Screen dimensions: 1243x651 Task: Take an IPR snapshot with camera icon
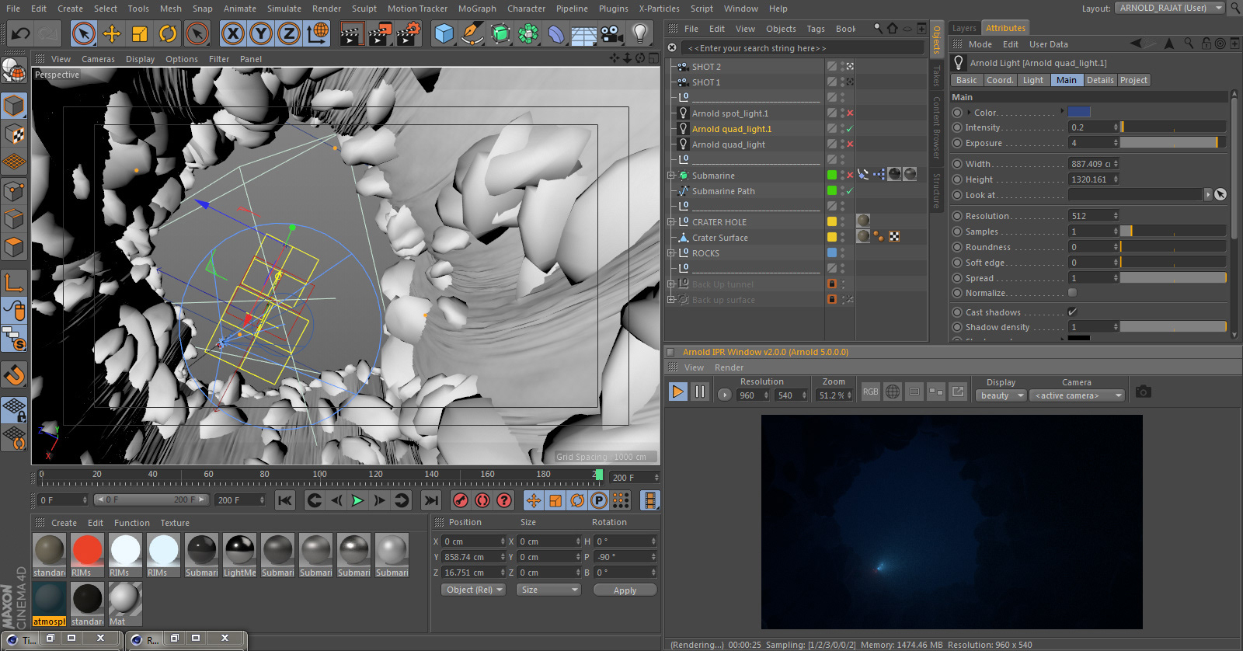1143,392
